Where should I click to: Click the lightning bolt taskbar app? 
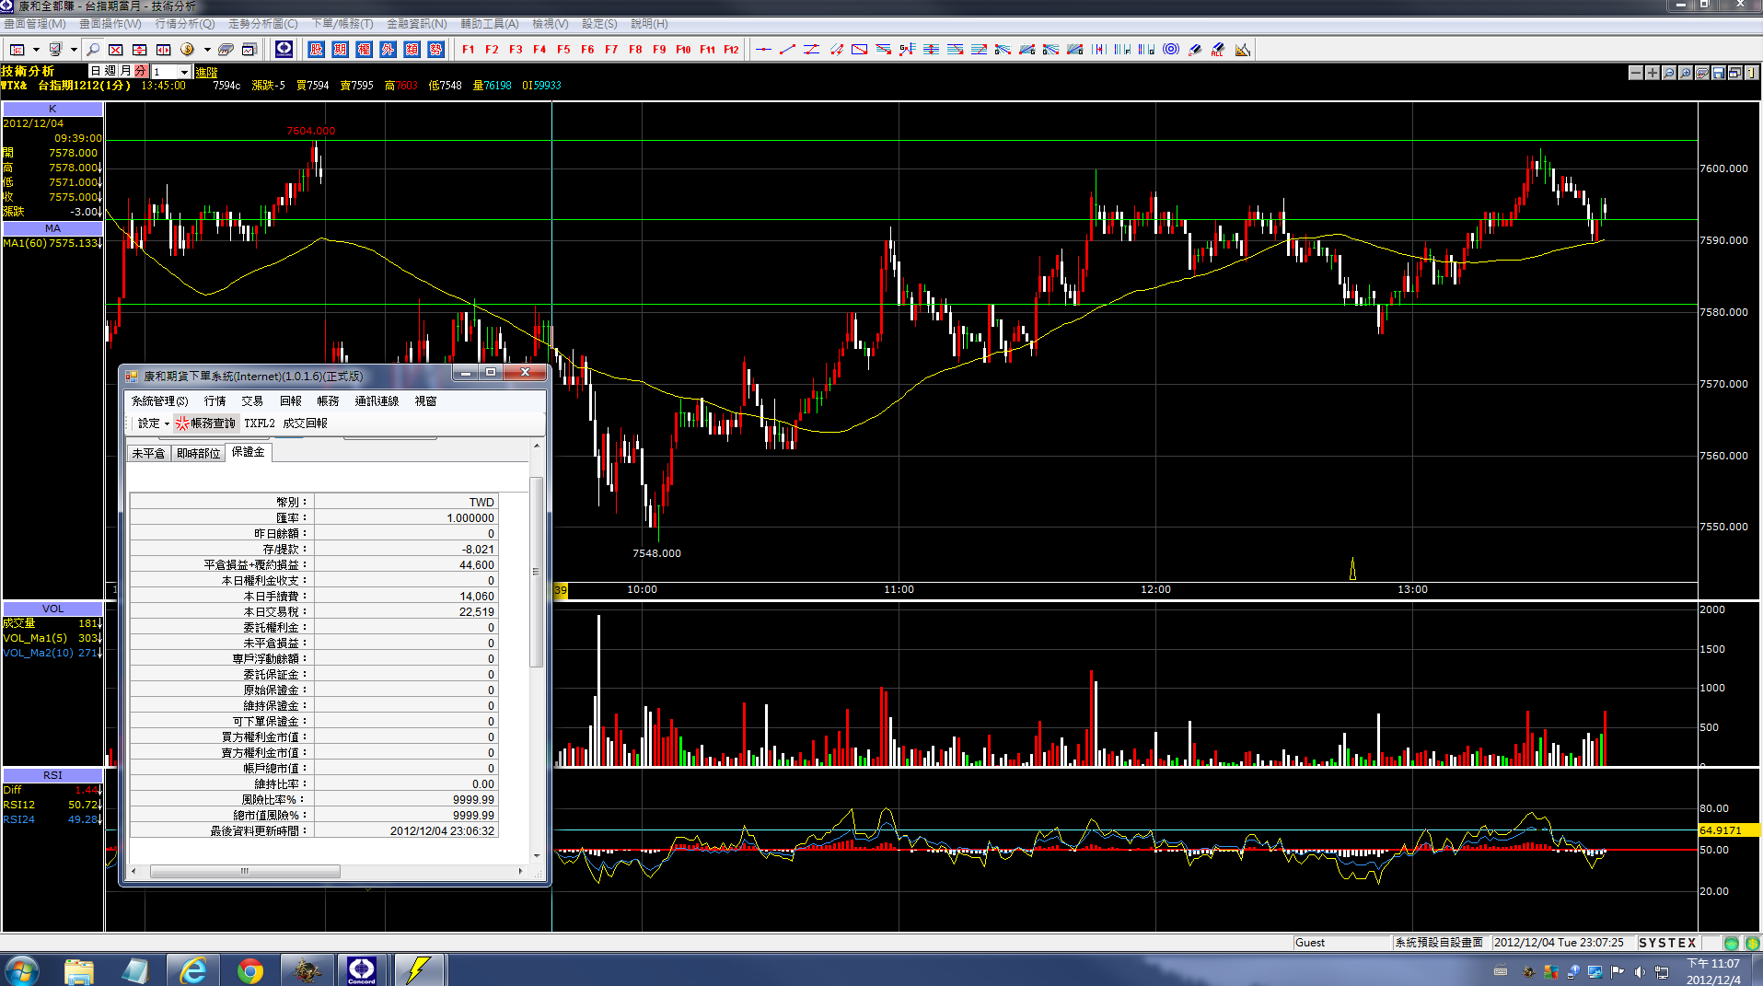point(419,970)
